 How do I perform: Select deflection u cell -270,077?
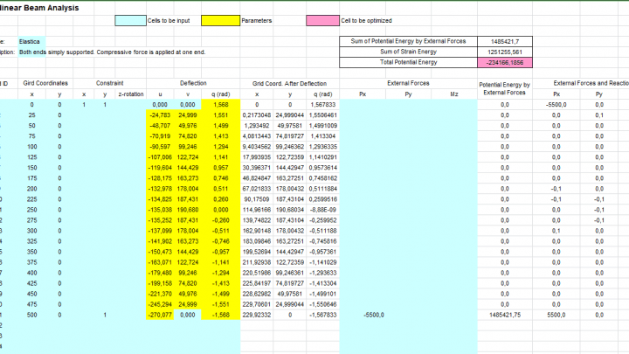click(160, 315)
